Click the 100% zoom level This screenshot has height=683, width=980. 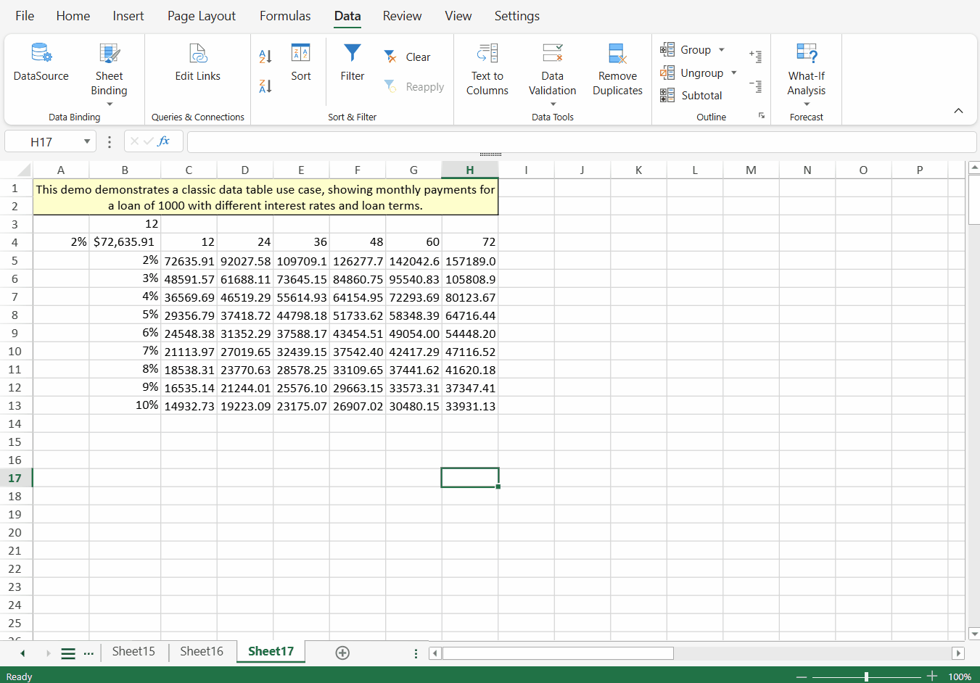coord(960,676)
